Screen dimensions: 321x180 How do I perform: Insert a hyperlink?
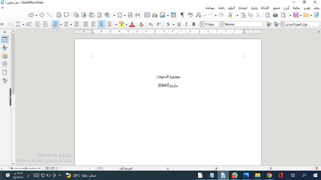[107, 15]
